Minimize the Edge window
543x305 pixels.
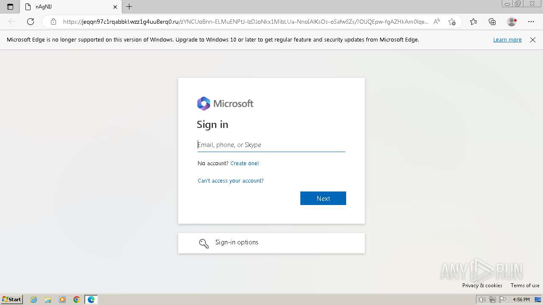tap(507, 3)
